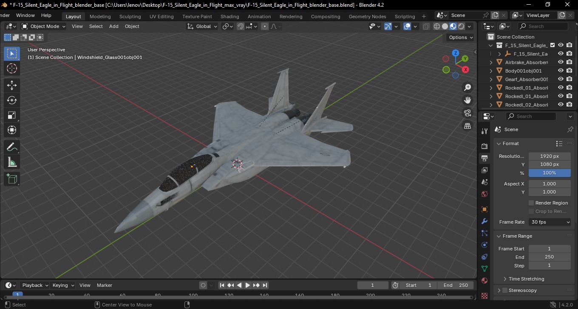The height and width of the screenshot is (309, 578).
Task: Toggle proportional editing
Action: (265, 26)
